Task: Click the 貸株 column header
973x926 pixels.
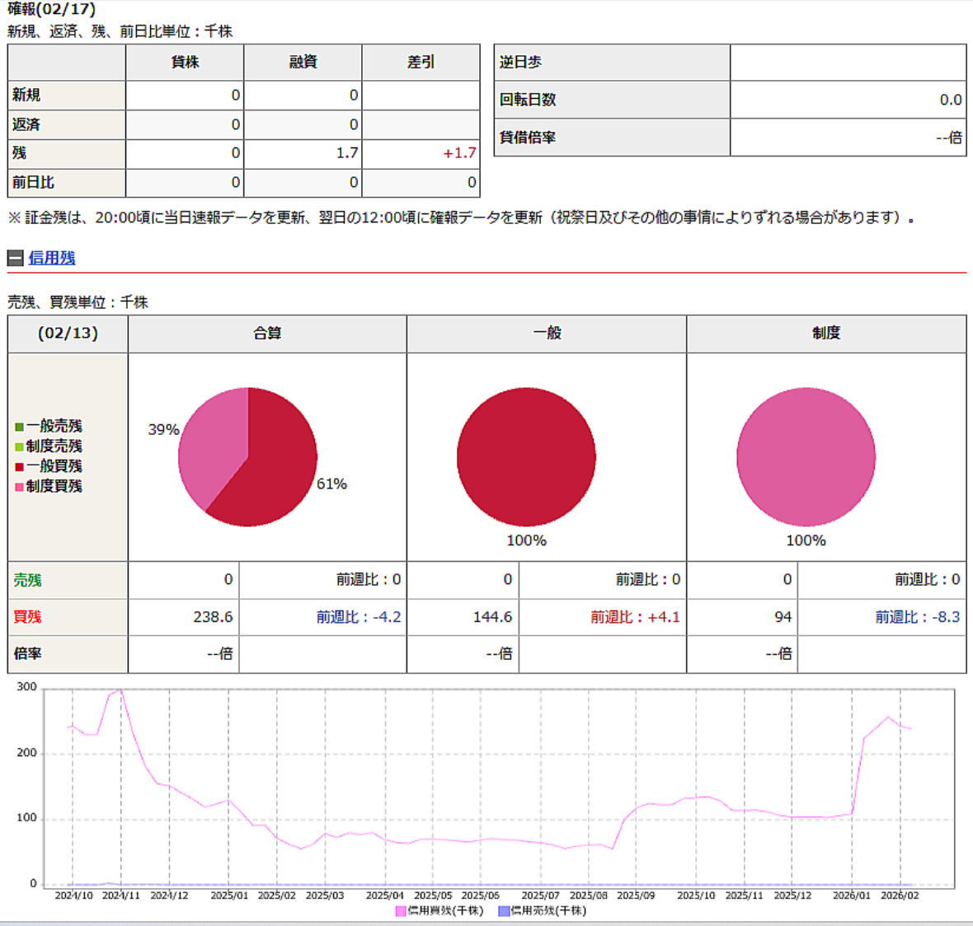Action: tap(185, 62)
